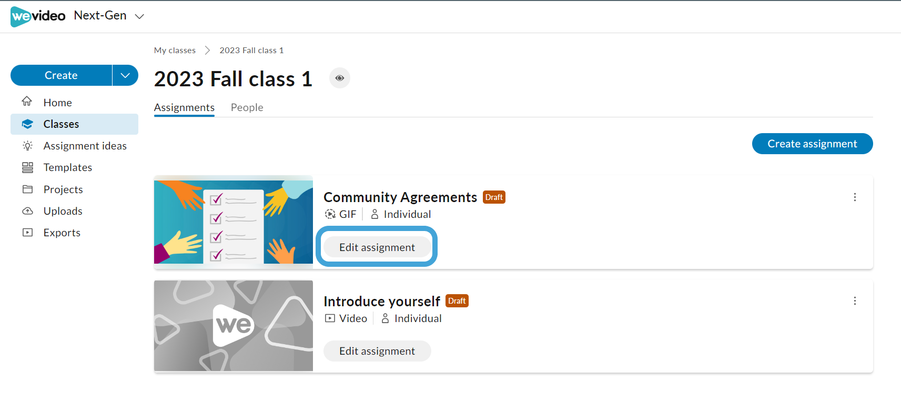901x401 pixels.
Task: Click the Templates icon in sidebar
Action: click(x=27, y=167)
